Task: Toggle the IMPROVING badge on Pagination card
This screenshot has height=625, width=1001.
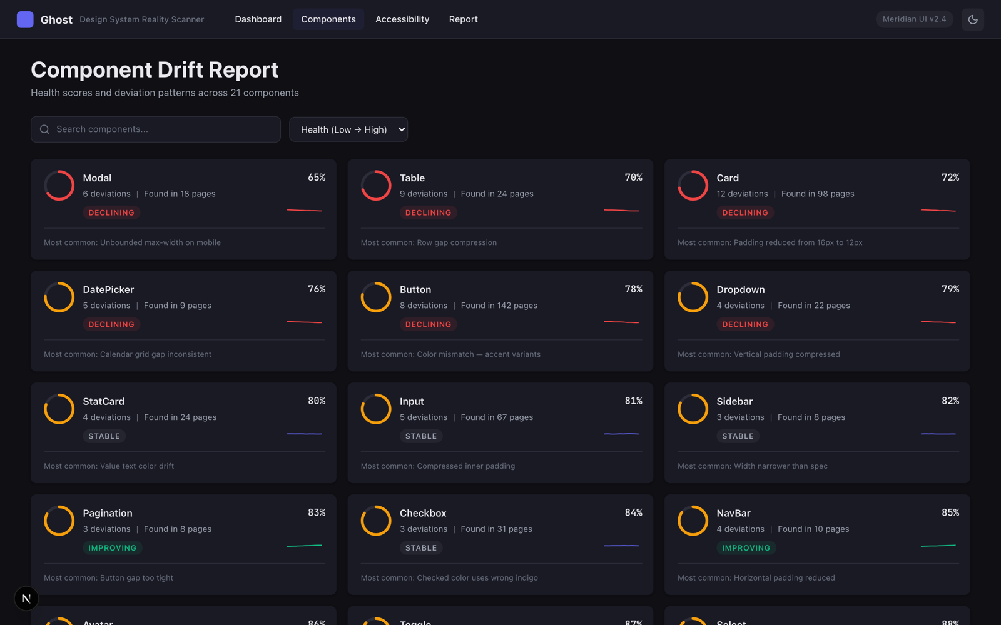Action: pyautogui.click(x=113, y=548)
